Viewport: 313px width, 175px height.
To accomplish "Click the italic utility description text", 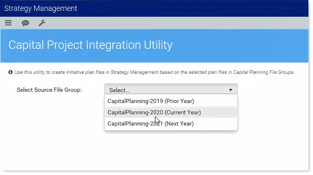I will click(x=154, y=72).
